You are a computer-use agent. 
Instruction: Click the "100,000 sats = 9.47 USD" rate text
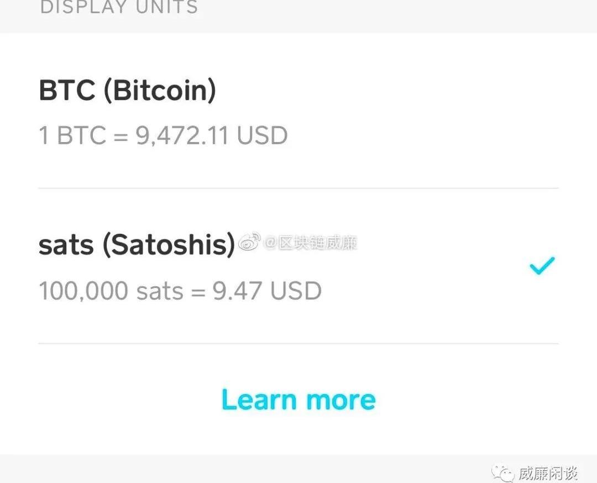click(180, 291)
